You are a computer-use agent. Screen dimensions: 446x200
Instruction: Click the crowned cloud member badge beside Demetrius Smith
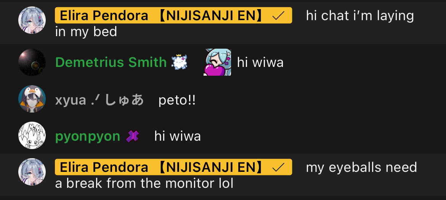180,62
